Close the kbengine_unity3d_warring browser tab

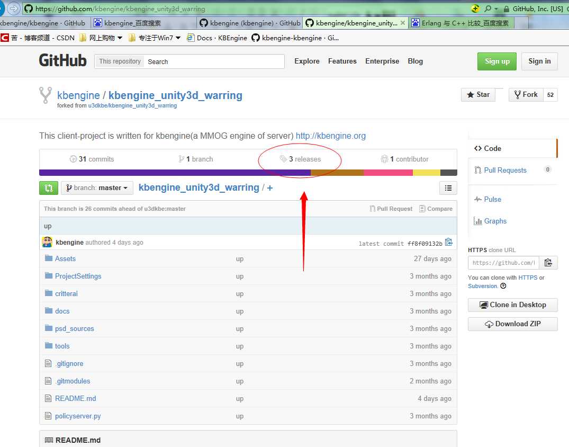(x=402, y=23)
